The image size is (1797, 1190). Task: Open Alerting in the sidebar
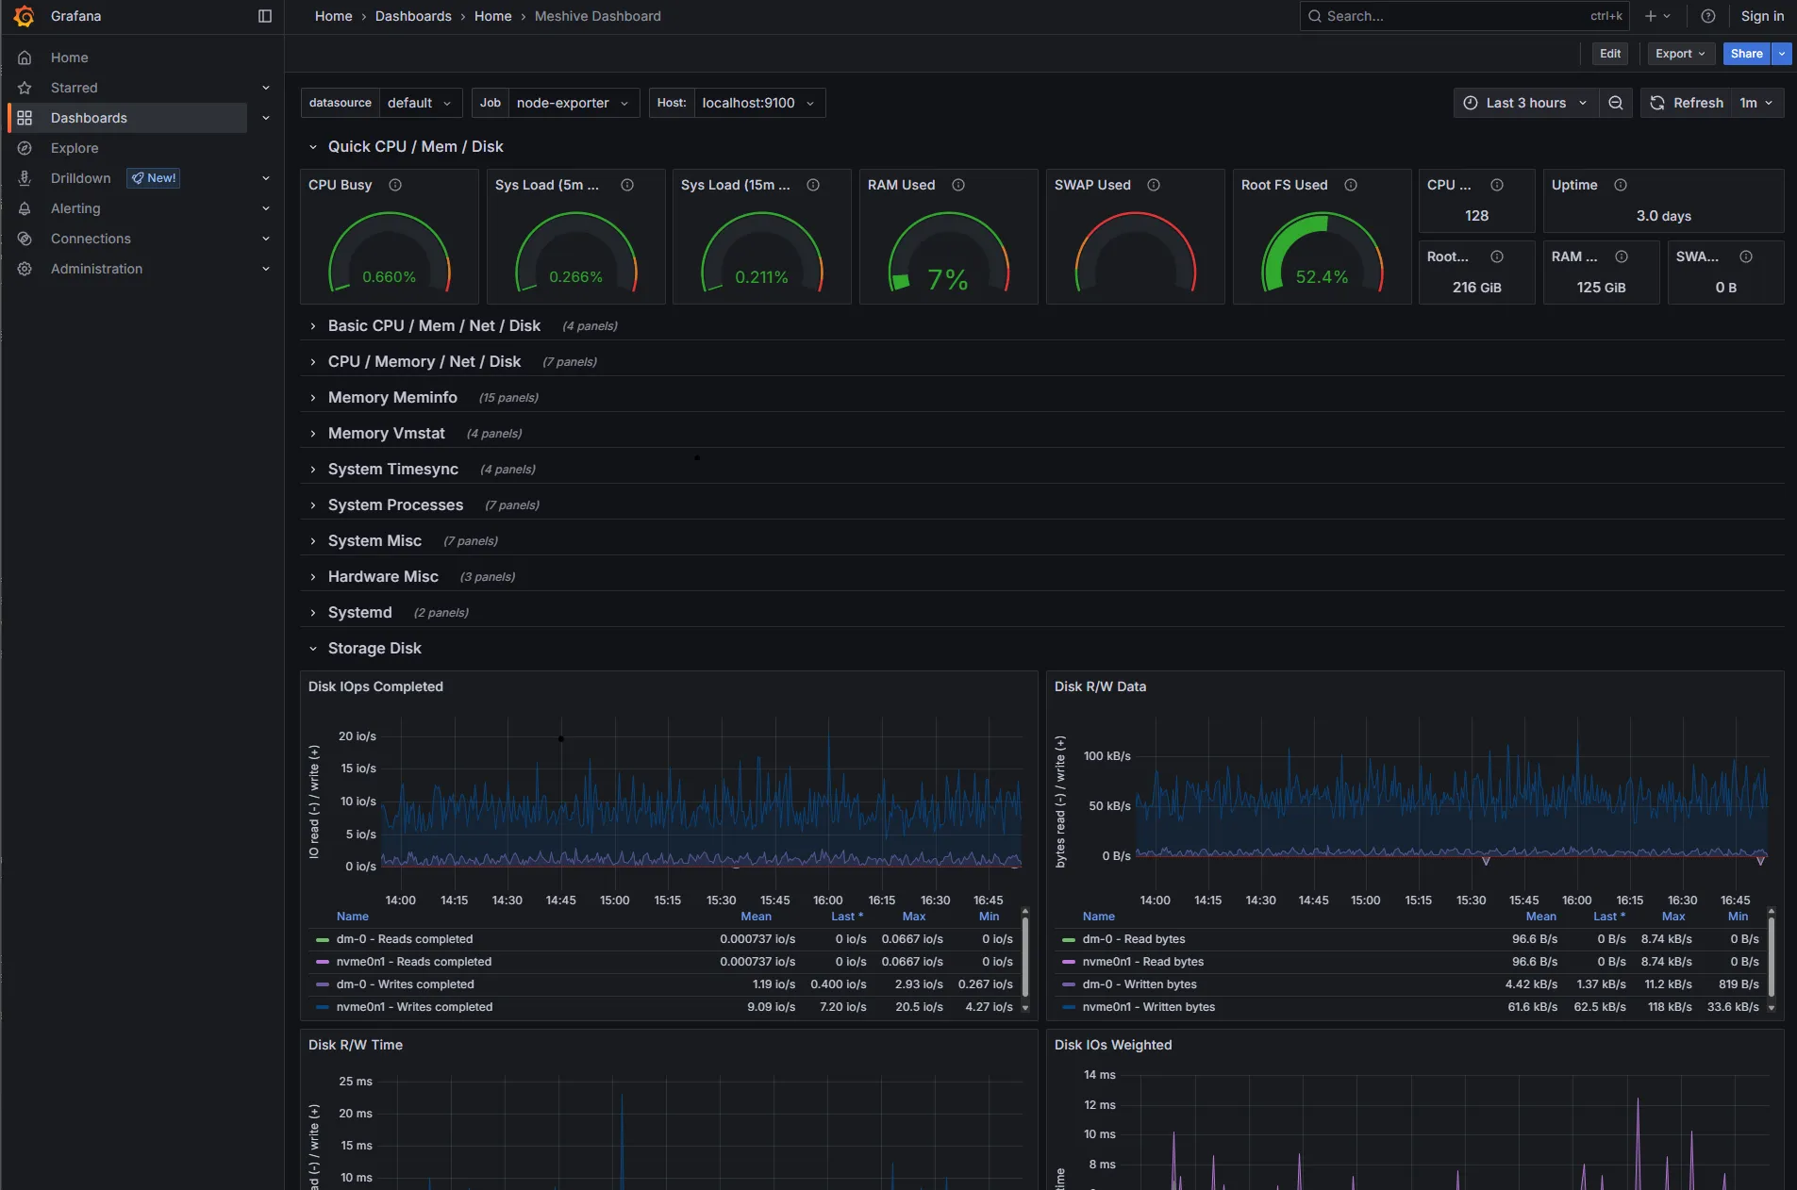click(75, 208)
